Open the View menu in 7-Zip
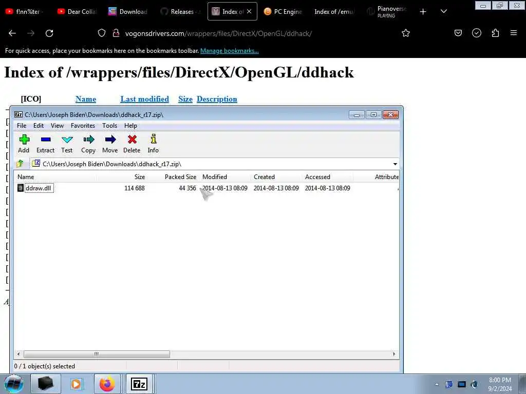The height and width of the screenshot is (394, 526). click(x=57, y=126)
